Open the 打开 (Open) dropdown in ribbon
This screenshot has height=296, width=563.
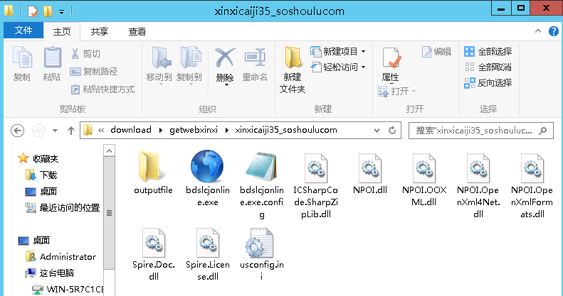tap(397, 92)
